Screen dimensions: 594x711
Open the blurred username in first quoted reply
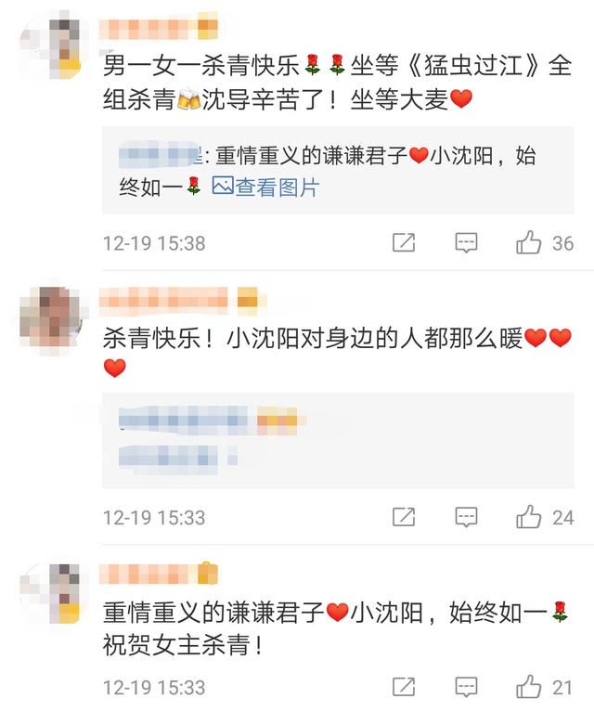[x=161, y=155]
